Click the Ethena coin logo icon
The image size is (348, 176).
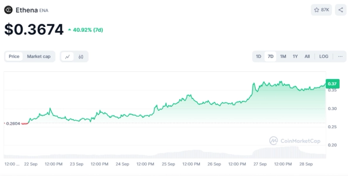tap(9, 10)
